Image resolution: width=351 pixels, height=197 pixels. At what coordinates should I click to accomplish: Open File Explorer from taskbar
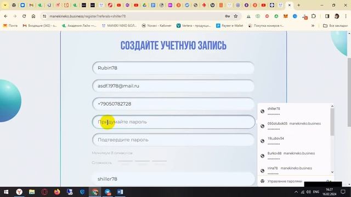pos(32,192)
